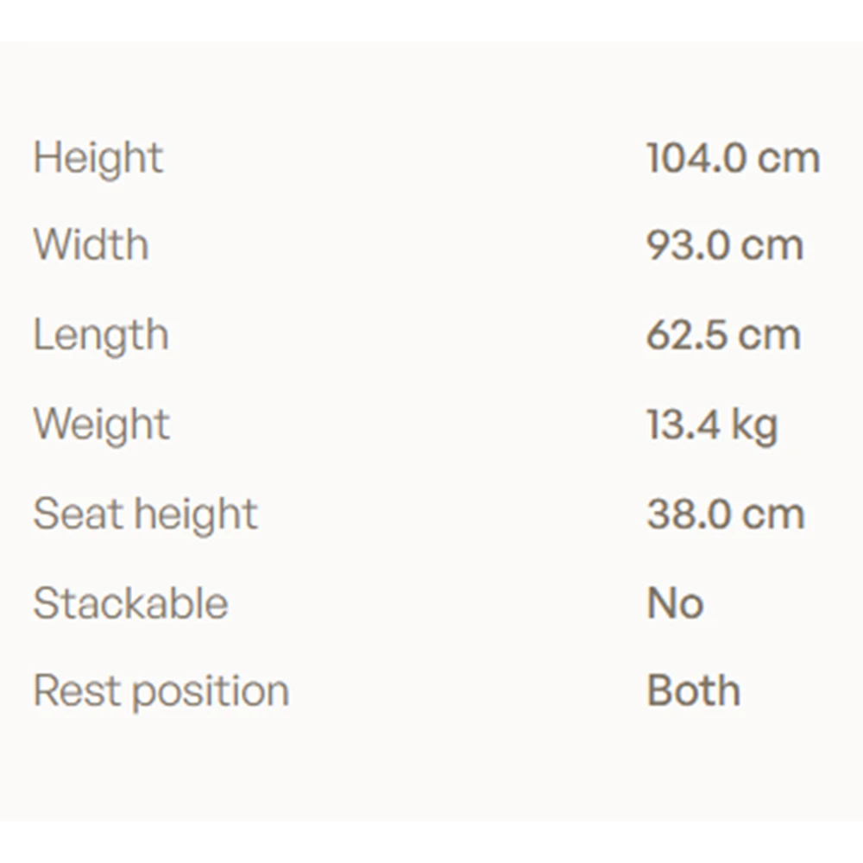Select the Stackable value No
863x863 pixels.
pos(676,603)
